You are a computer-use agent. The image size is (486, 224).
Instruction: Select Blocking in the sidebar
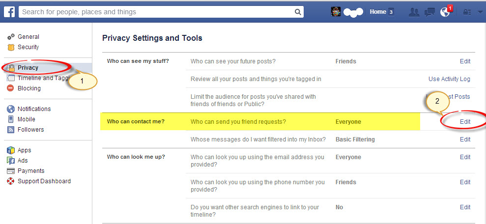[x=29, y=88]
